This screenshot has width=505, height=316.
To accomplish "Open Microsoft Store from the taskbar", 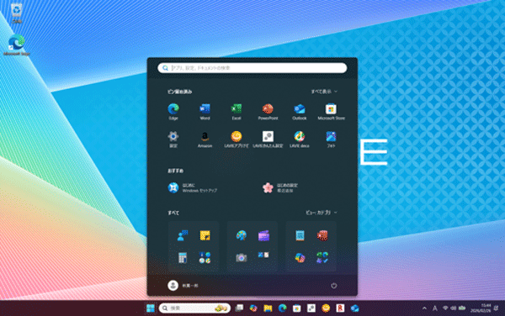I will pyautogui.click(x=297, y=308).
